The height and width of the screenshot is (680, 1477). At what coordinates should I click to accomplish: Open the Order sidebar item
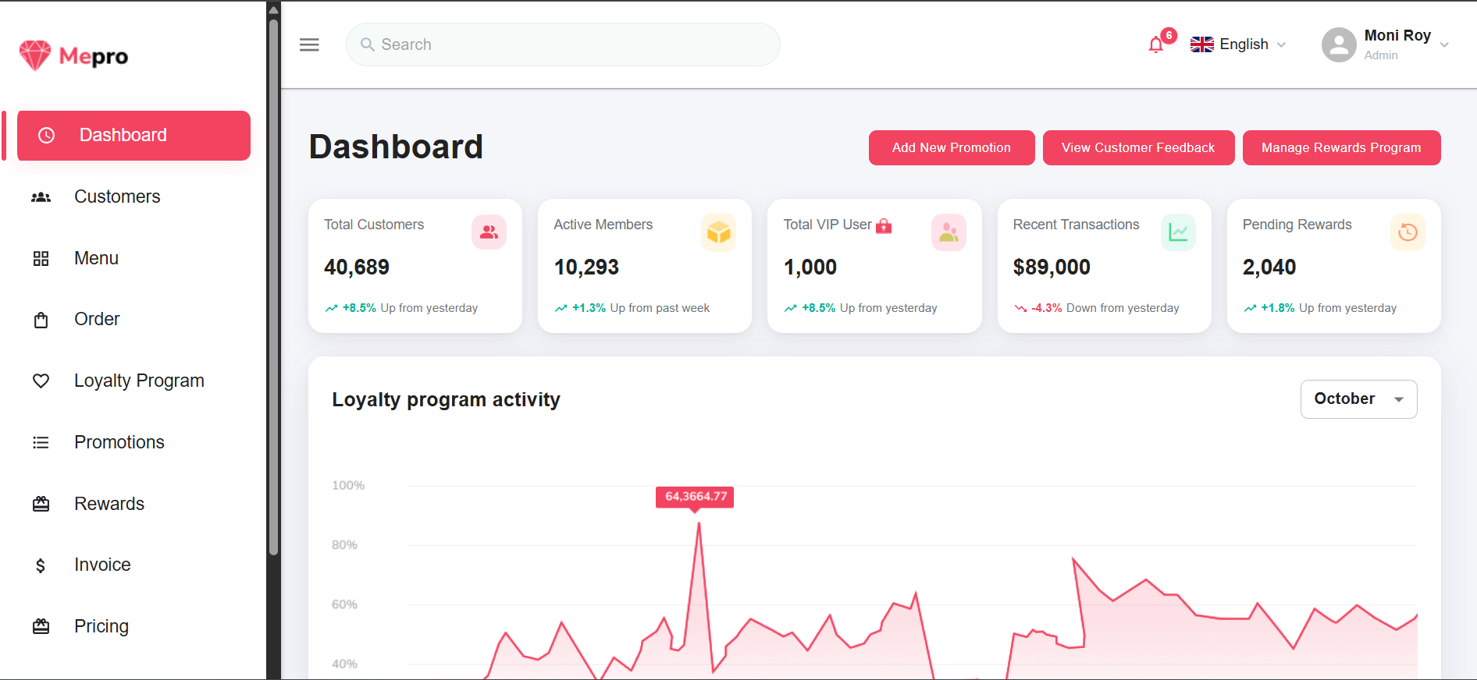pyautogui.click(x=97, y=319)
